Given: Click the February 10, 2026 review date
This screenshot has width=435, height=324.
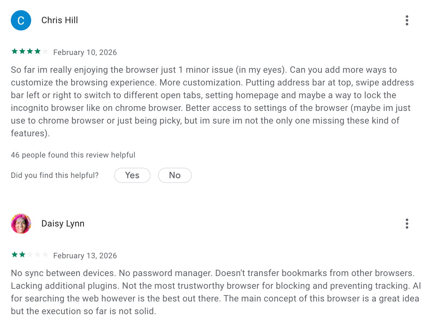Looking at the screenshot, I should tap(85, 52).
